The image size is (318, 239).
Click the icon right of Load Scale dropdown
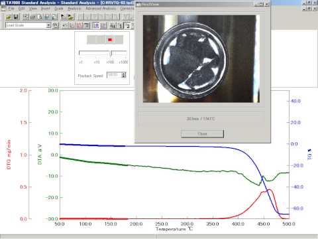pos(56,25)
